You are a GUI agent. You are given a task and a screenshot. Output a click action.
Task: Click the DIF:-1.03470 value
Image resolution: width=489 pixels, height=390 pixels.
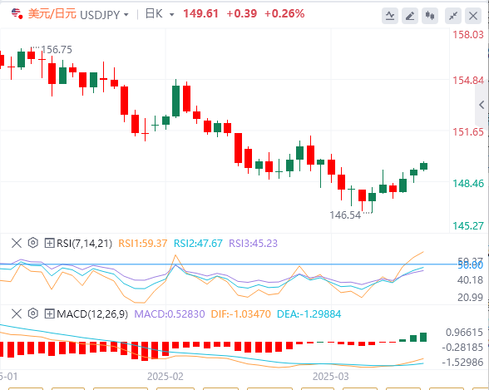click(x=241, y=314)
